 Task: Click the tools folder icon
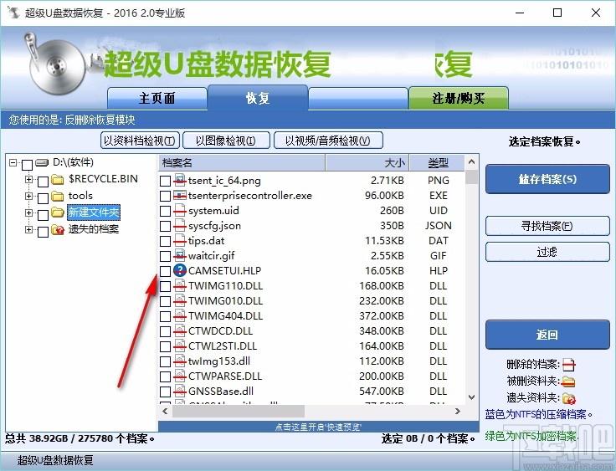point(58,196)
